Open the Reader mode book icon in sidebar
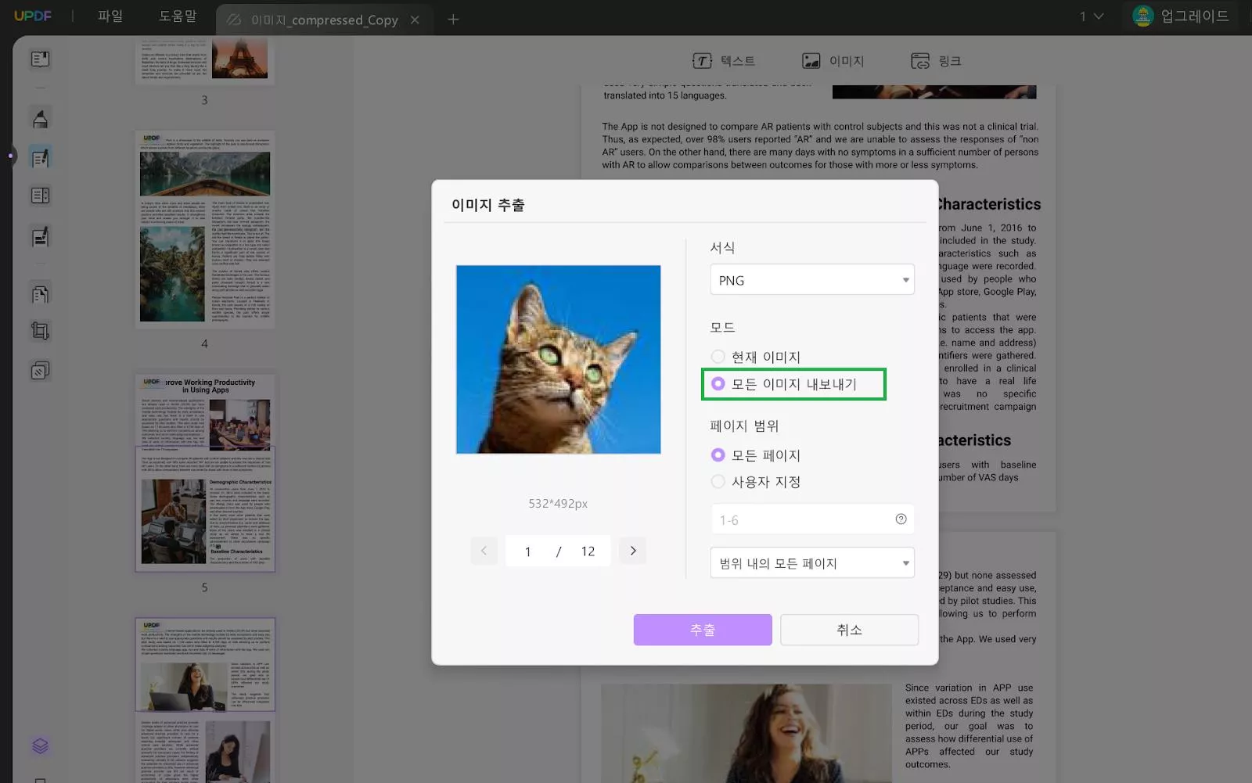Screen dimensions: 1252x783 point(40,59)
